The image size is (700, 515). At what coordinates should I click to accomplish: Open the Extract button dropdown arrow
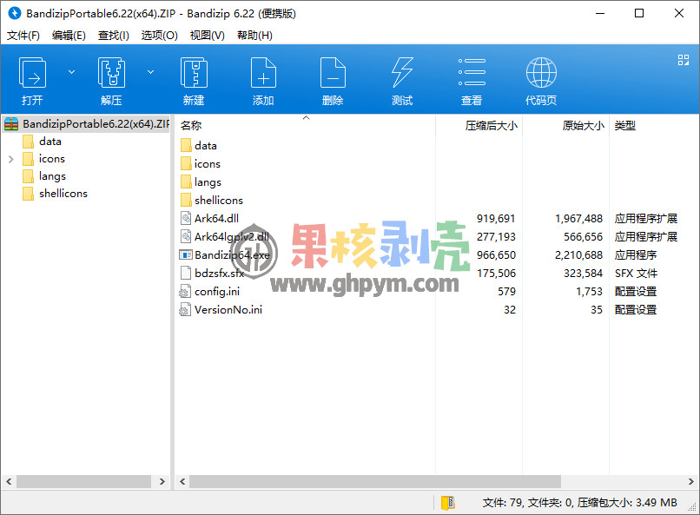tap(151, 72)
